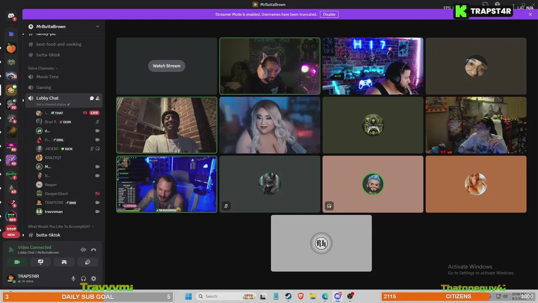Open Steam from the taskbar
Image resolution: width=538 pixels, height=303 pixels.
288,296
